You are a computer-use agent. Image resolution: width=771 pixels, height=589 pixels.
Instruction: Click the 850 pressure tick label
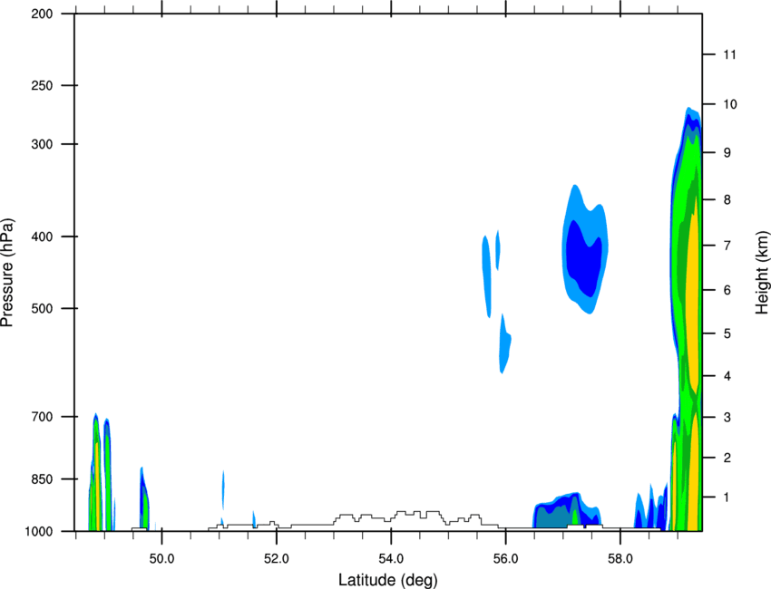[x=42, y=479]
